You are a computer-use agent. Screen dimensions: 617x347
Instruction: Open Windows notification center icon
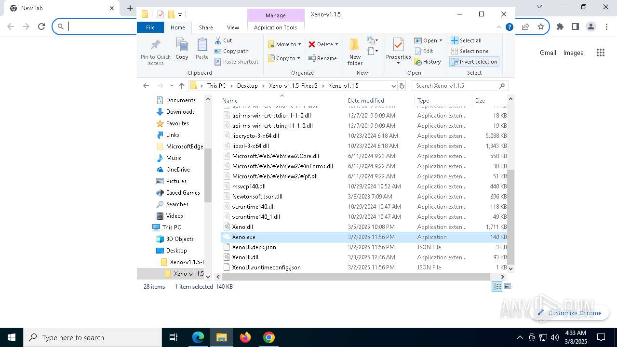[601, 337]
